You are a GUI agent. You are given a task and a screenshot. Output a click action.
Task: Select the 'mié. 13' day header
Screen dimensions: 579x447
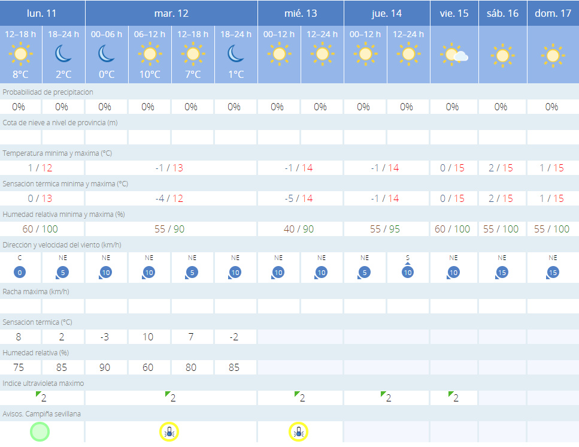pos(301,13)
